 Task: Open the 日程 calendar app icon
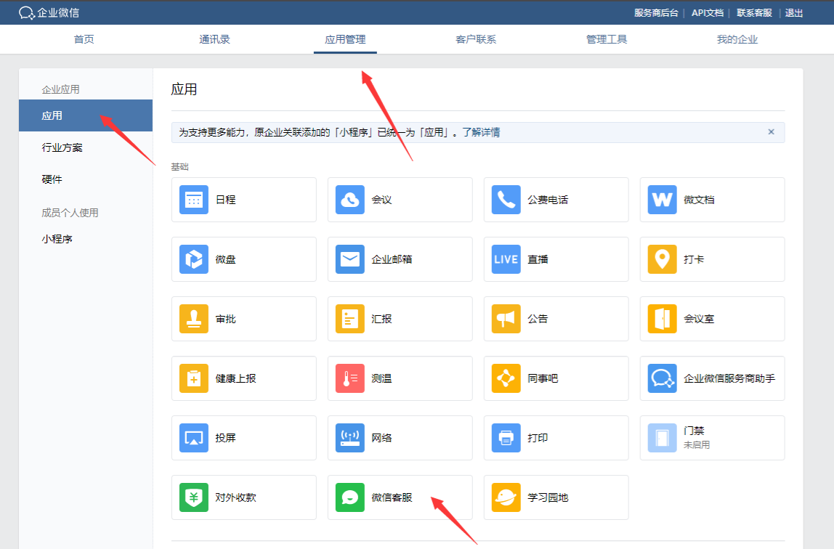point(193,200)
